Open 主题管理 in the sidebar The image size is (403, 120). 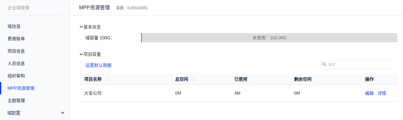pos(16,101)
